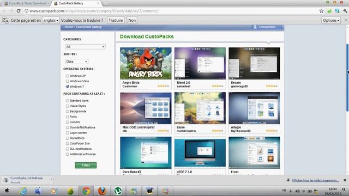The width and height of the screenshot is (349, 196).
Task: Close the downloads shelf
Action: pos(345,180)
